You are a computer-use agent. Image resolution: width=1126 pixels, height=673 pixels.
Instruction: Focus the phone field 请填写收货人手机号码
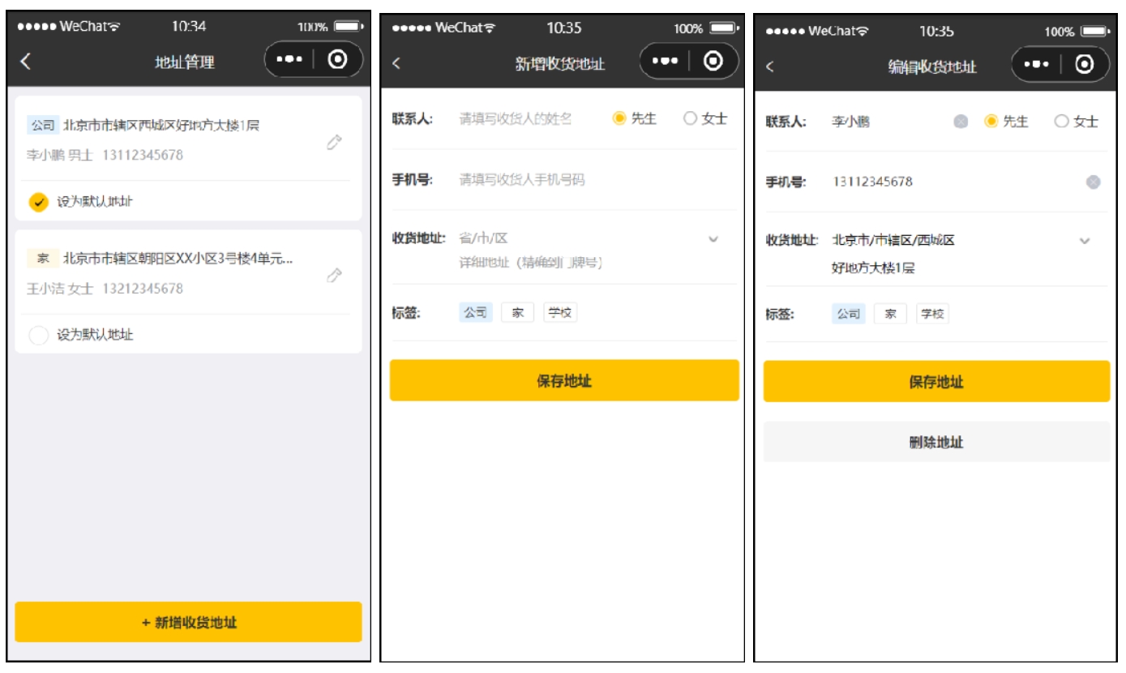click(522, 180)
